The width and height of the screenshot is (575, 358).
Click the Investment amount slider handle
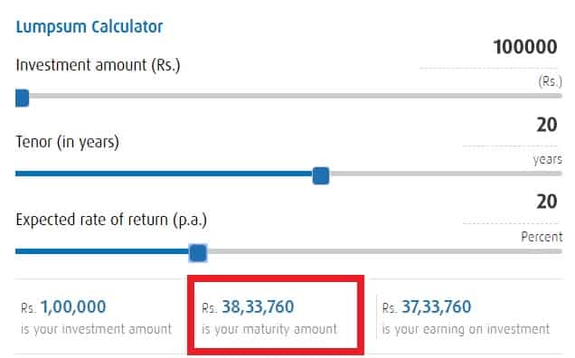[23, 99]
